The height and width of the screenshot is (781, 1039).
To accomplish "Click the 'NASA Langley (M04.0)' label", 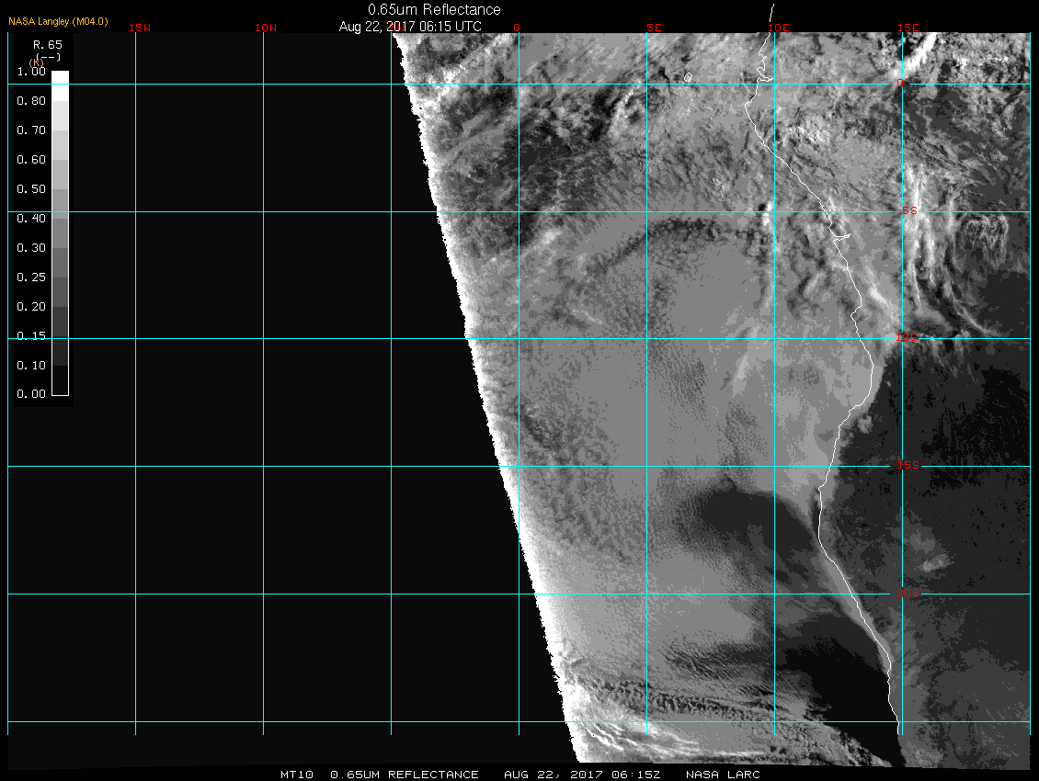I will coord(58,21).
